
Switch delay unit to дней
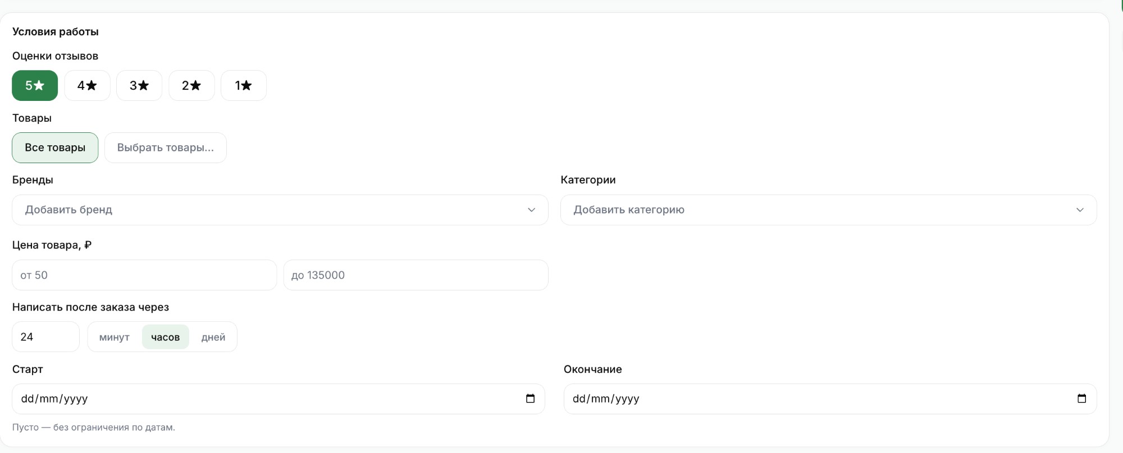(213, 337)
